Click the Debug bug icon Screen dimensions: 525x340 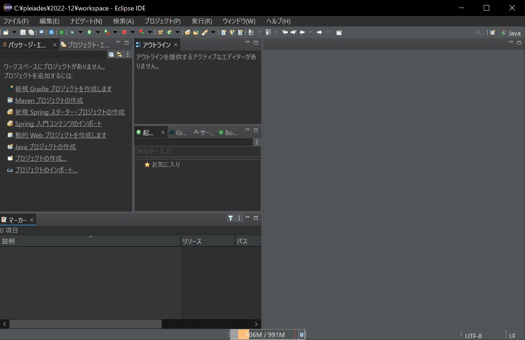[x=73, y=33]
